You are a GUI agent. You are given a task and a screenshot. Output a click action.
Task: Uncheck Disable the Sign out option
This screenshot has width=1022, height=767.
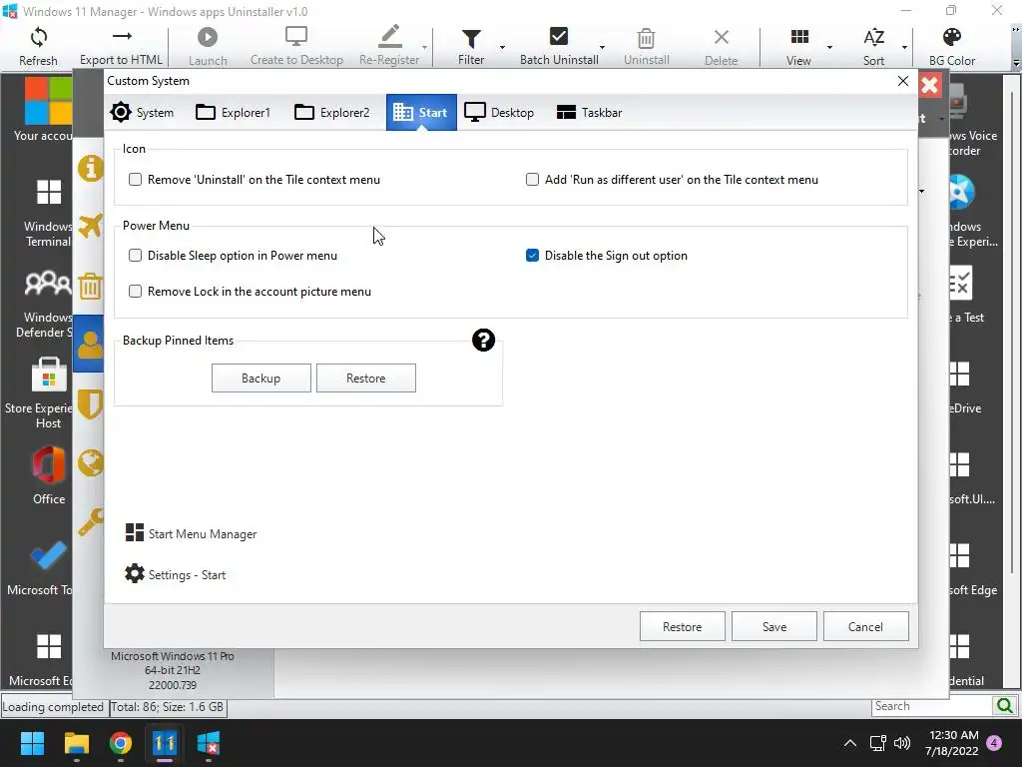click(x=533, y=256)
